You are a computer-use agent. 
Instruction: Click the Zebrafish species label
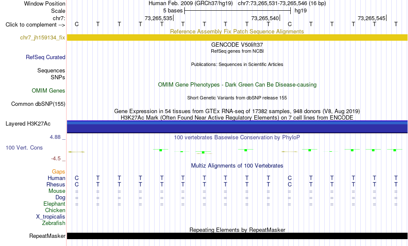pyautogui.click(x=54, y=223)
